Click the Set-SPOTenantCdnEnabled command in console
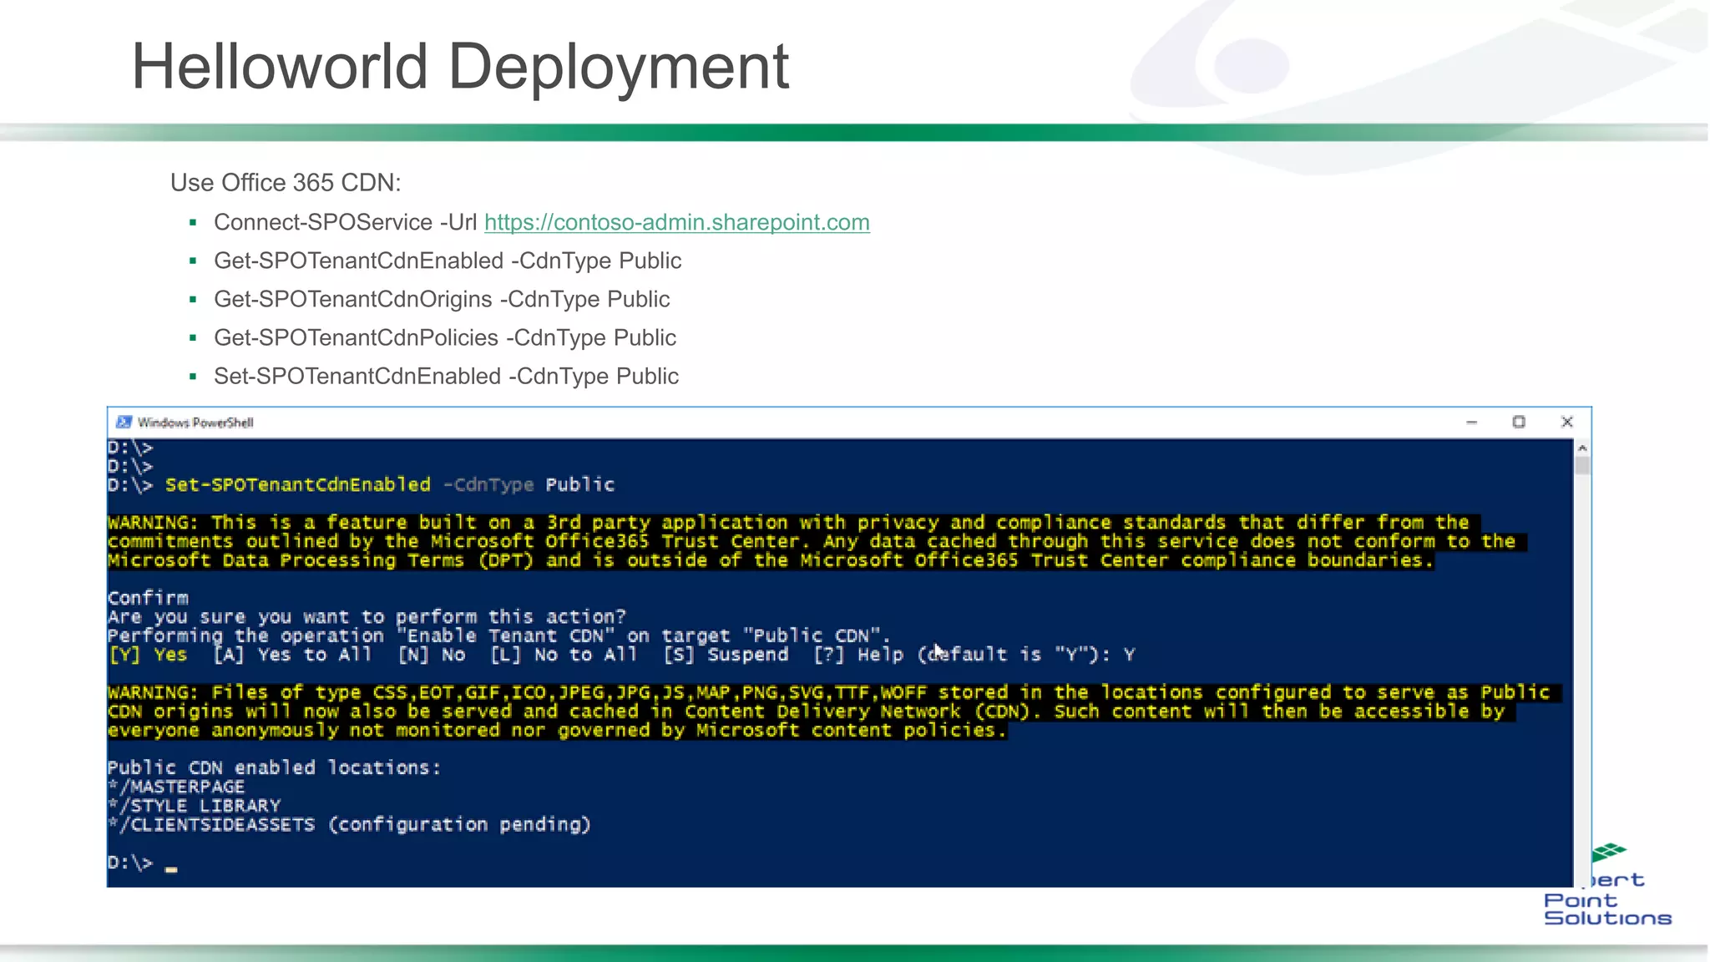This screenshot has width=1710, height=962. pos(298,484)
